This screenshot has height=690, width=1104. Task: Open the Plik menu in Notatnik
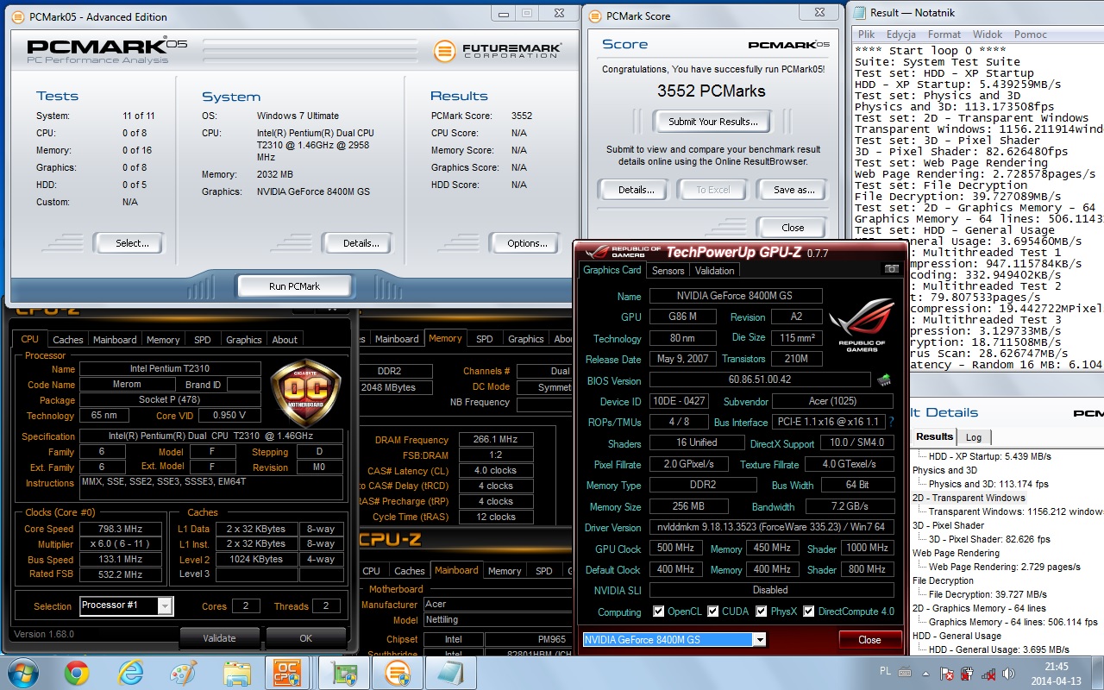(x=867, y=34)
